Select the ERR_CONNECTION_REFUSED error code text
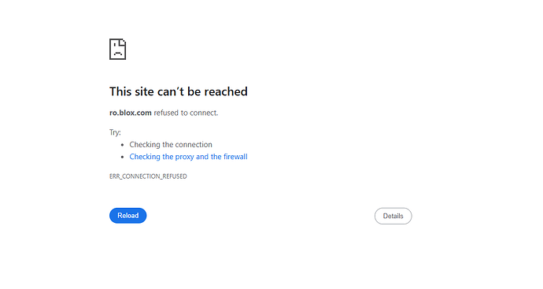 (148, 176)
